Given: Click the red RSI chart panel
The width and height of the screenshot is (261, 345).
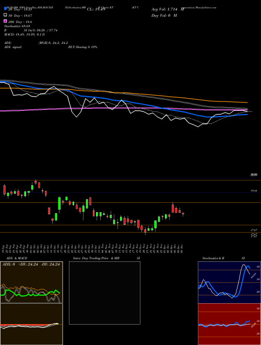Looking at the screenshot, I should 229,324.
